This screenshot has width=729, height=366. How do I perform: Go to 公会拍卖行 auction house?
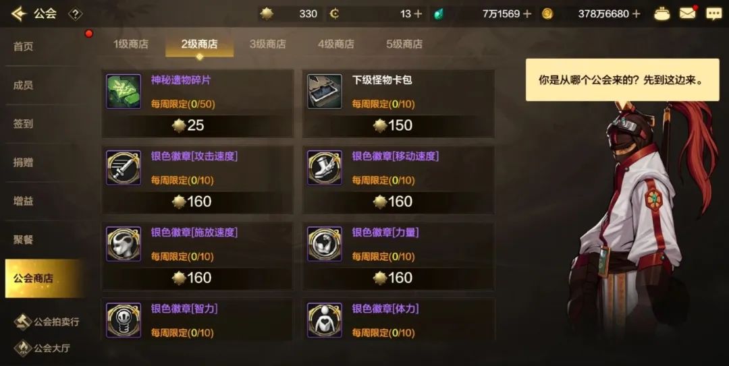[47, 322]
